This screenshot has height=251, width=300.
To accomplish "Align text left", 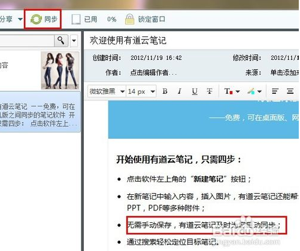I will coord(275,91).
